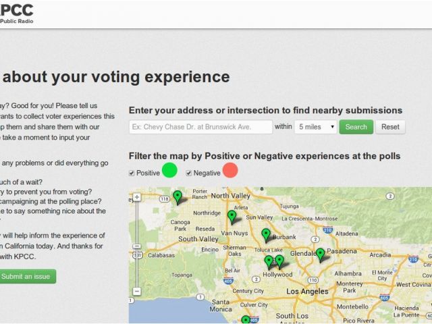Viewport: 432px width, 324px height.
Task: Click the map zoom in plus button
Action: 137,197
